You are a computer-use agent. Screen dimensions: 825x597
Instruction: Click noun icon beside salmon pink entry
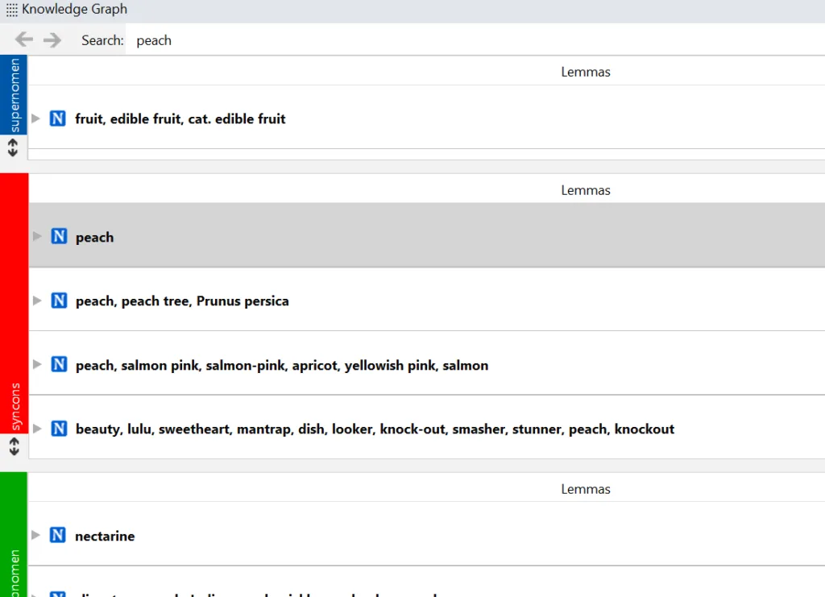59,365
